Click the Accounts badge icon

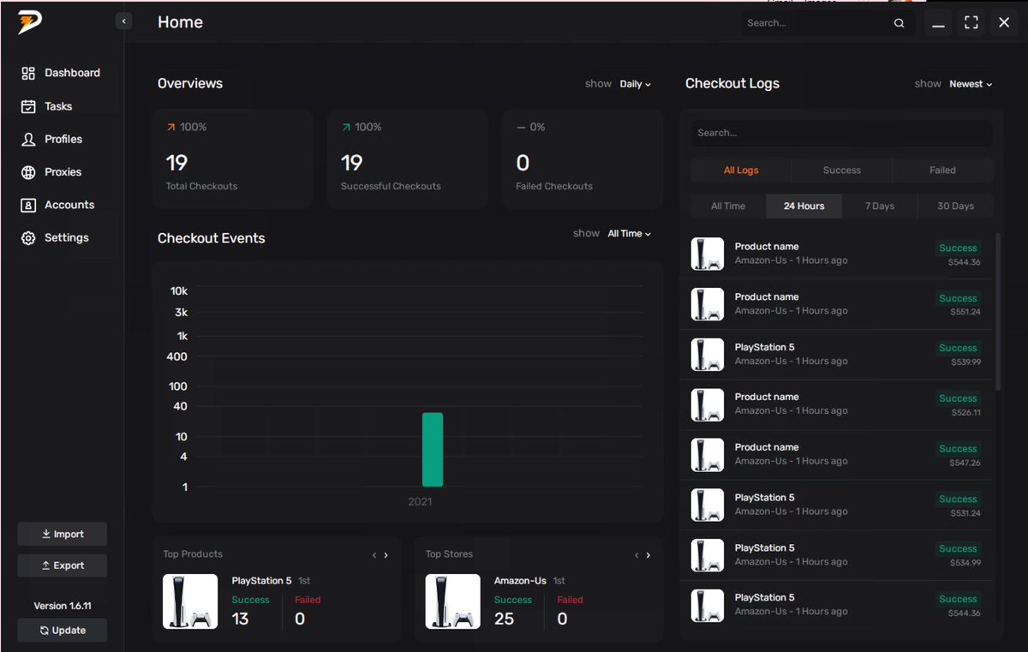coord(28,205)
